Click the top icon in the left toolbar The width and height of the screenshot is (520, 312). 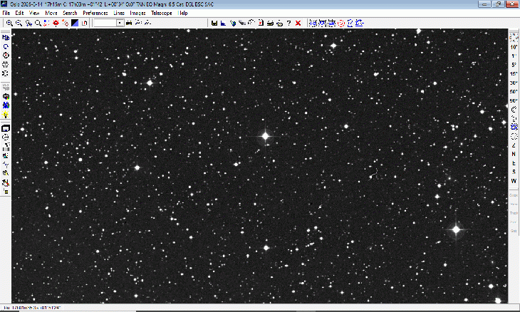(6, 38)
